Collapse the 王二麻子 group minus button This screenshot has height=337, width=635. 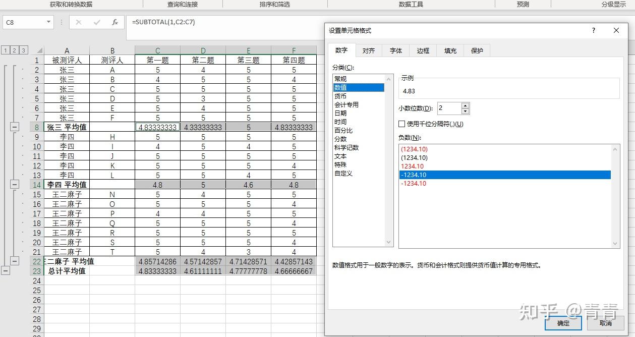pyautogui.click(x=15, y=261)
